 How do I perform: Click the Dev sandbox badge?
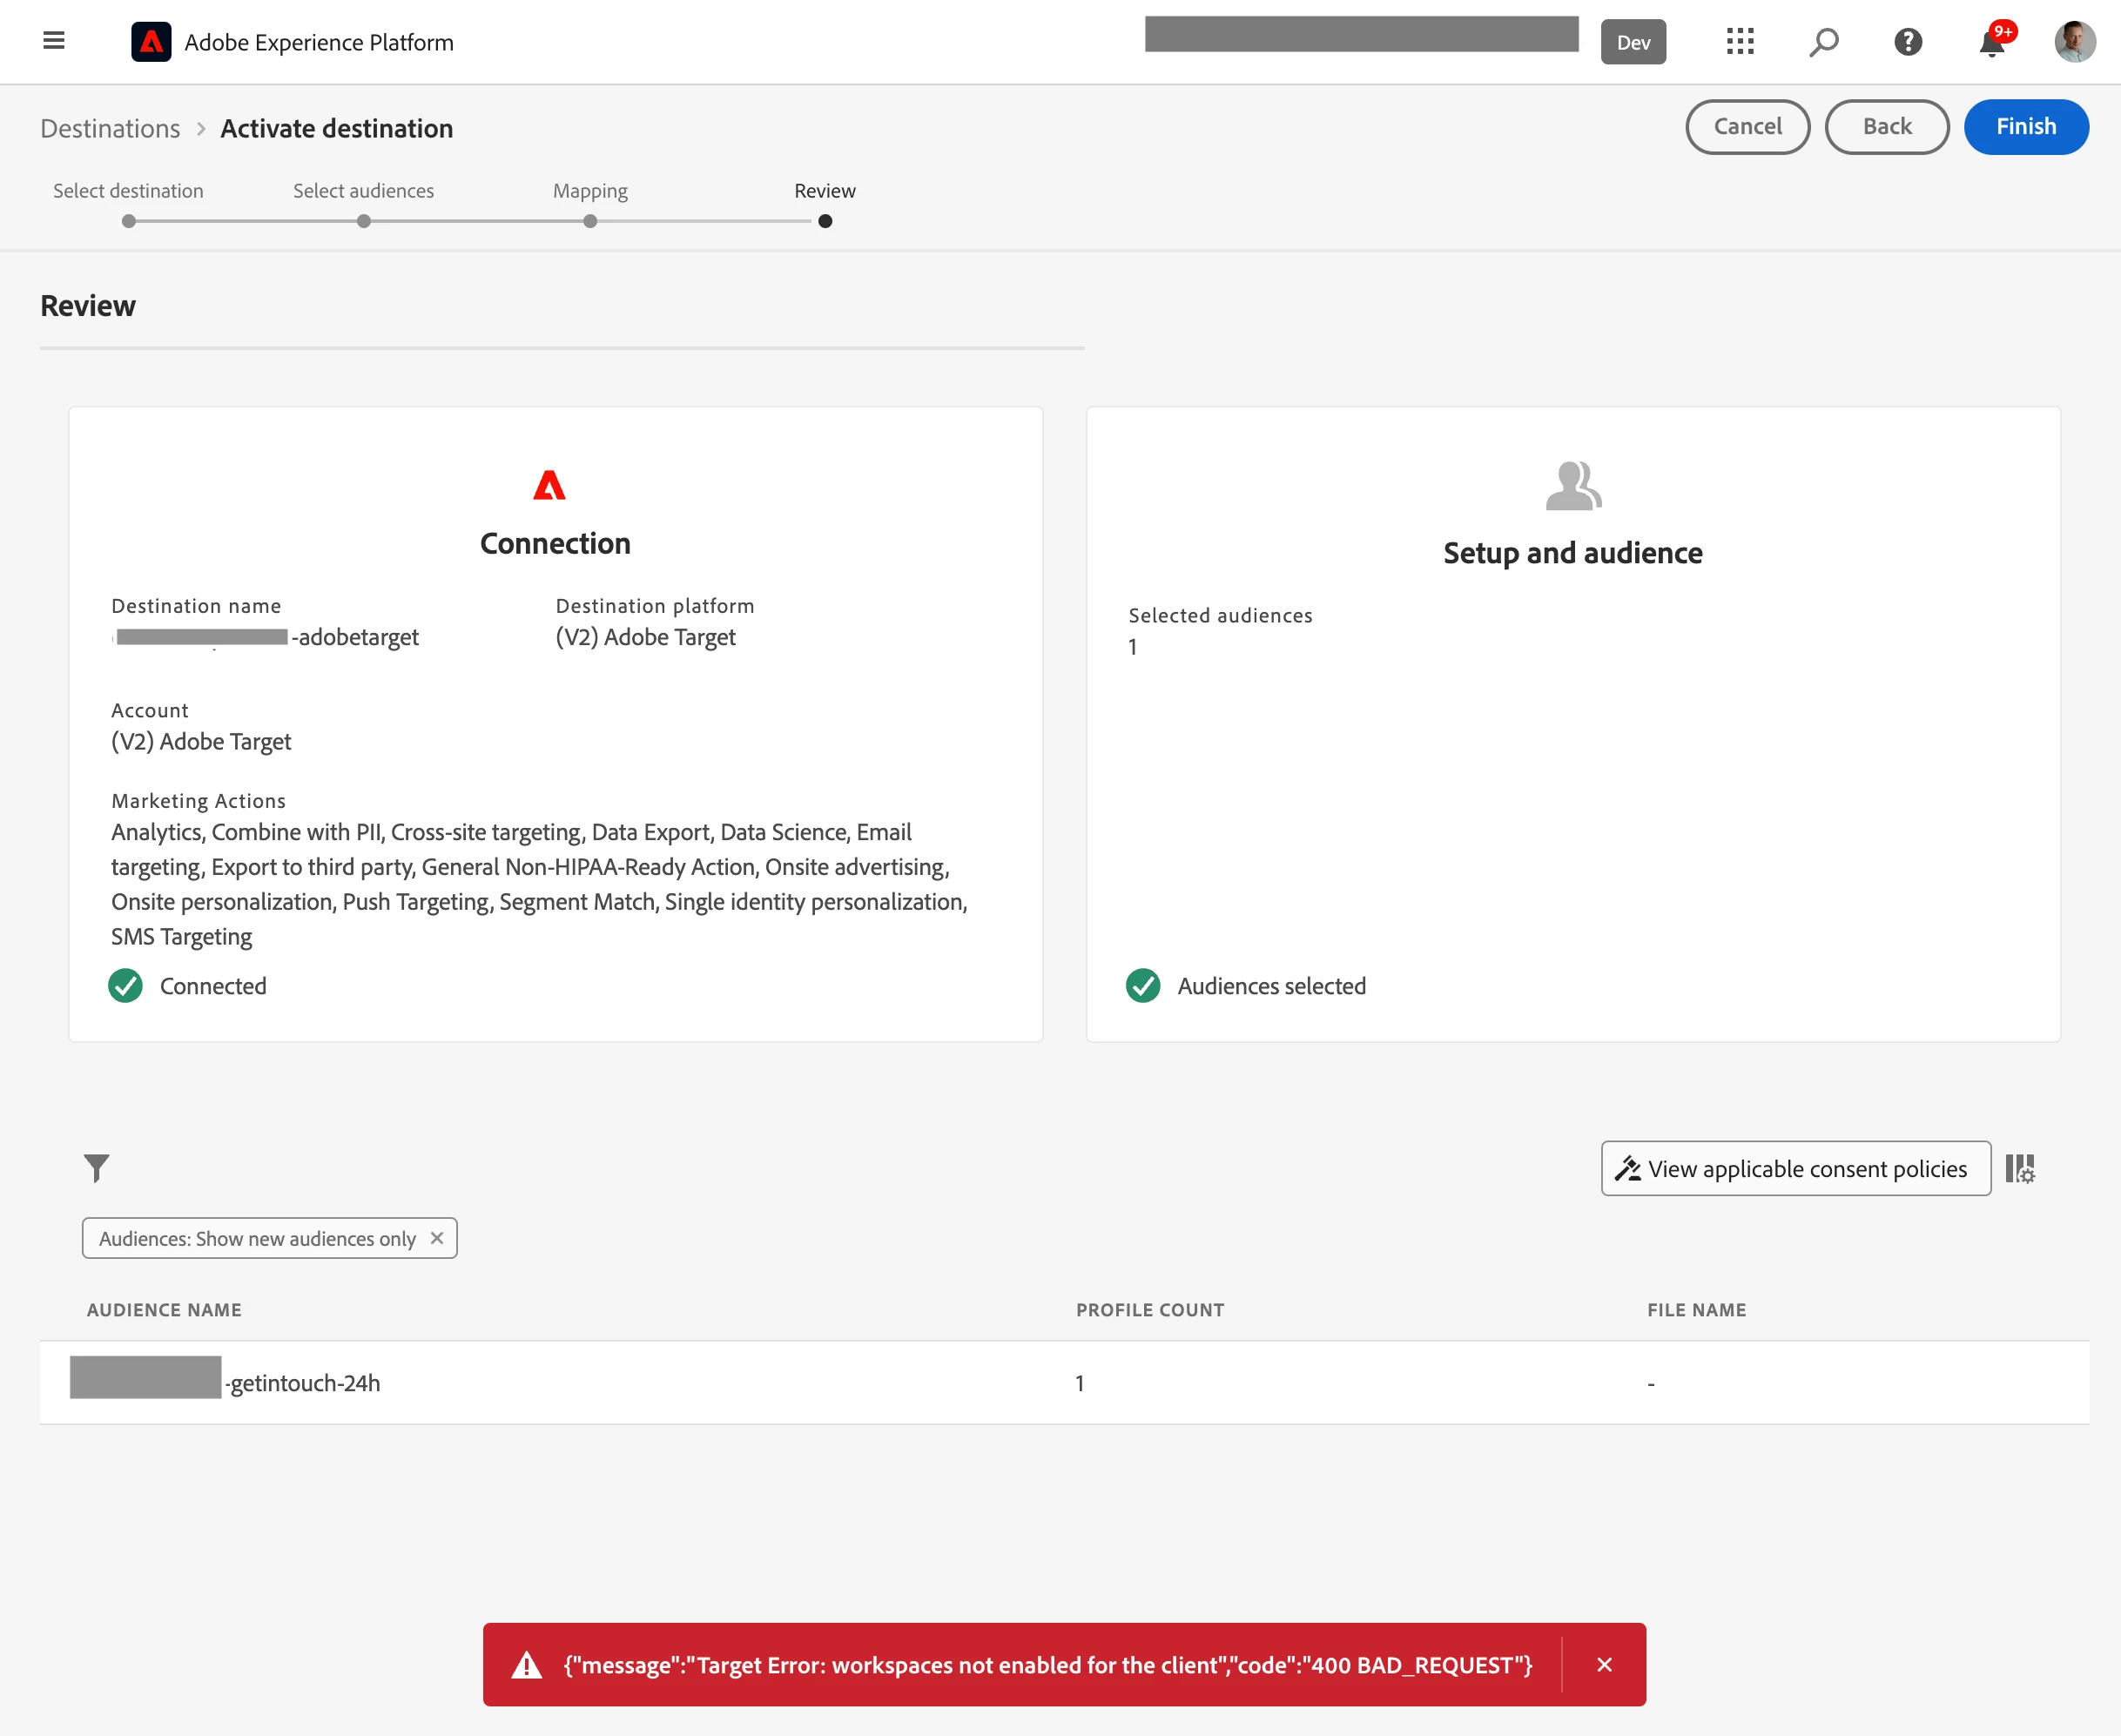click(x=1632, y=42)
